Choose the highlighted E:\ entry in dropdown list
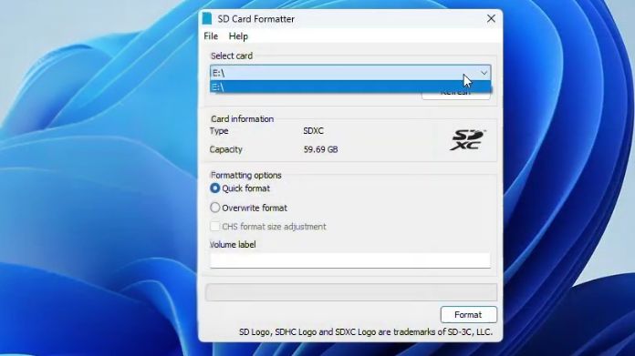The height and width of the screenshot is (356, 635). 350,86
